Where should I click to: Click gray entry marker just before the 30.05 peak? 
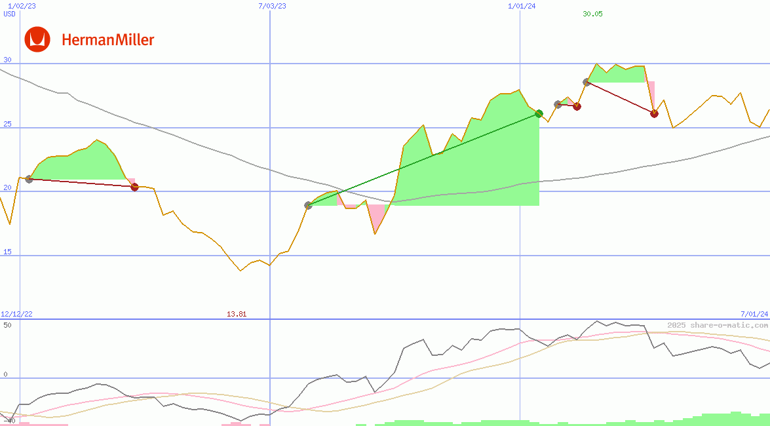pyautogui.click(x=587, y=82)
